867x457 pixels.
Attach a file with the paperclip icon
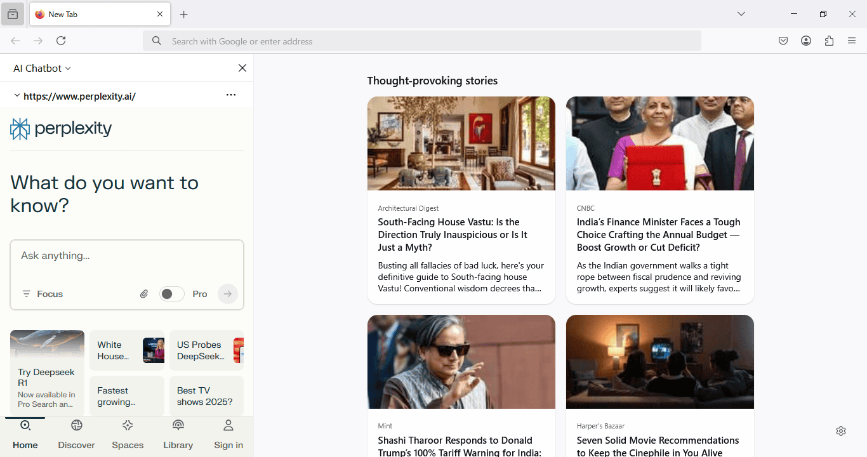click(144, 294)
